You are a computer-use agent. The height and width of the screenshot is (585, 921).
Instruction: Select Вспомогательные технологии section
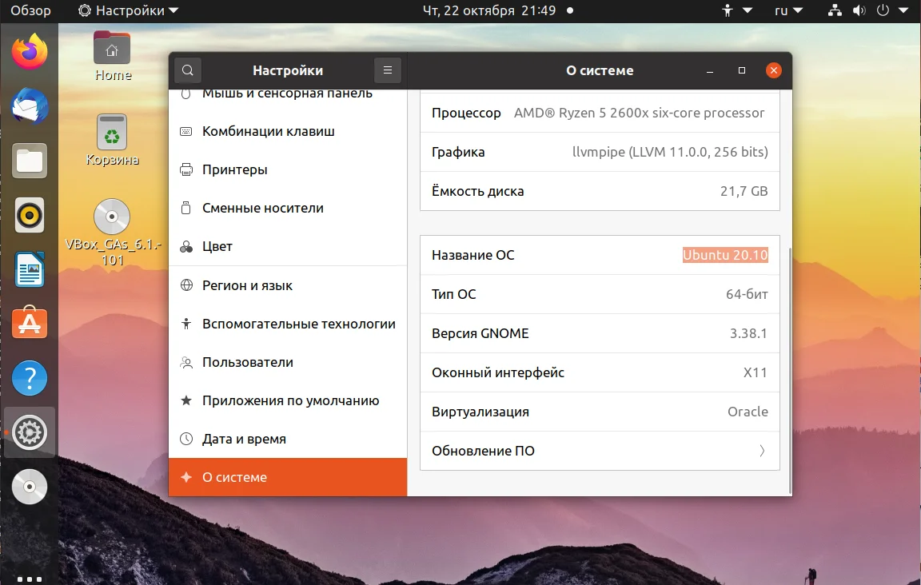click(288, 324)
